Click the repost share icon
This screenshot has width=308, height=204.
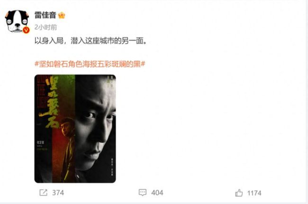pos(44,193)
